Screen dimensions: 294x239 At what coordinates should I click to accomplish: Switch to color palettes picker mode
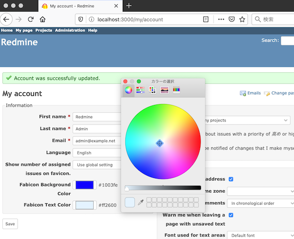pos(152,90)
